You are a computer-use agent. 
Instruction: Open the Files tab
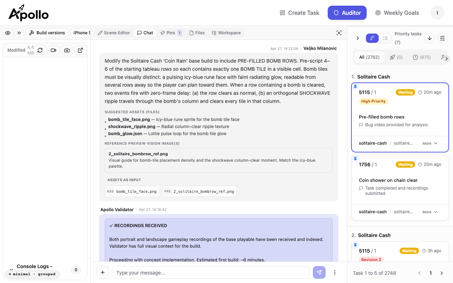[197, 33]
